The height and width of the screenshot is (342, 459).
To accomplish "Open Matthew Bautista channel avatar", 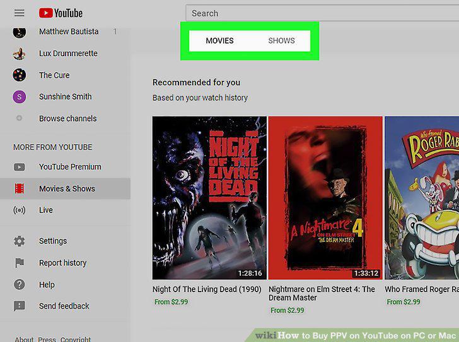I will 20,32.
